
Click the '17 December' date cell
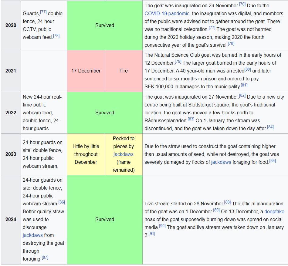86,71
